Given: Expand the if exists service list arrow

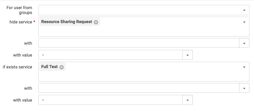Looking at the screenshot, I should pyautogui.click(x=244, y=67).
